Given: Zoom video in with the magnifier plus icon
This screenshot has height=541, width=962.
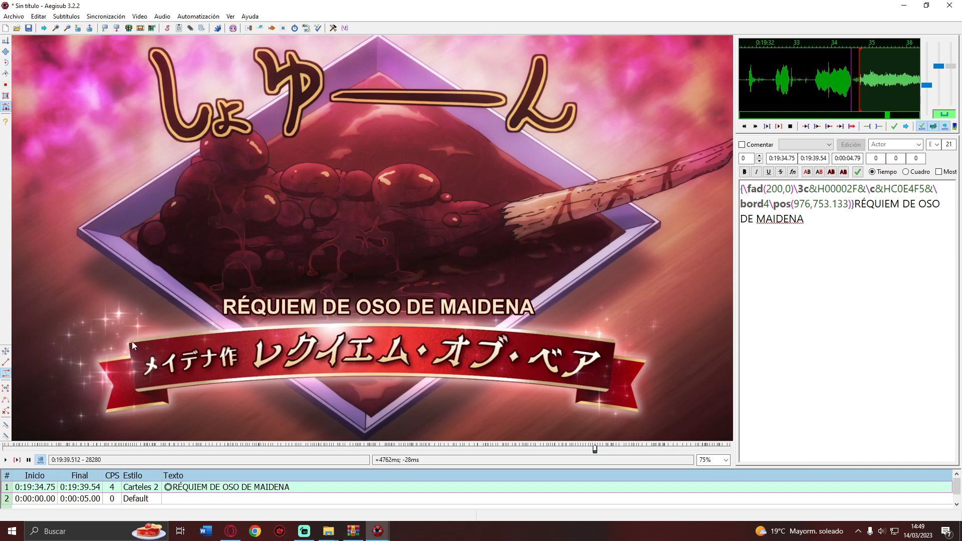Looking at the screenshot, I should (56, 28).
